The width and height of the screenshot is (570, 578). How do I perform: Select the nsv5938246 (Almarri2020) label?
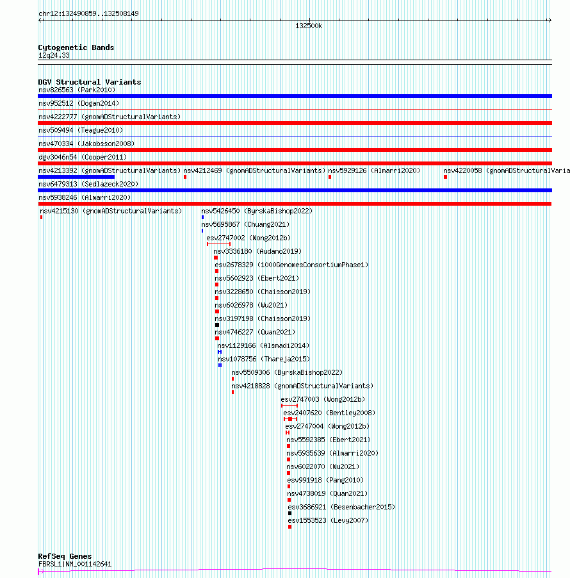pos(85,197)
